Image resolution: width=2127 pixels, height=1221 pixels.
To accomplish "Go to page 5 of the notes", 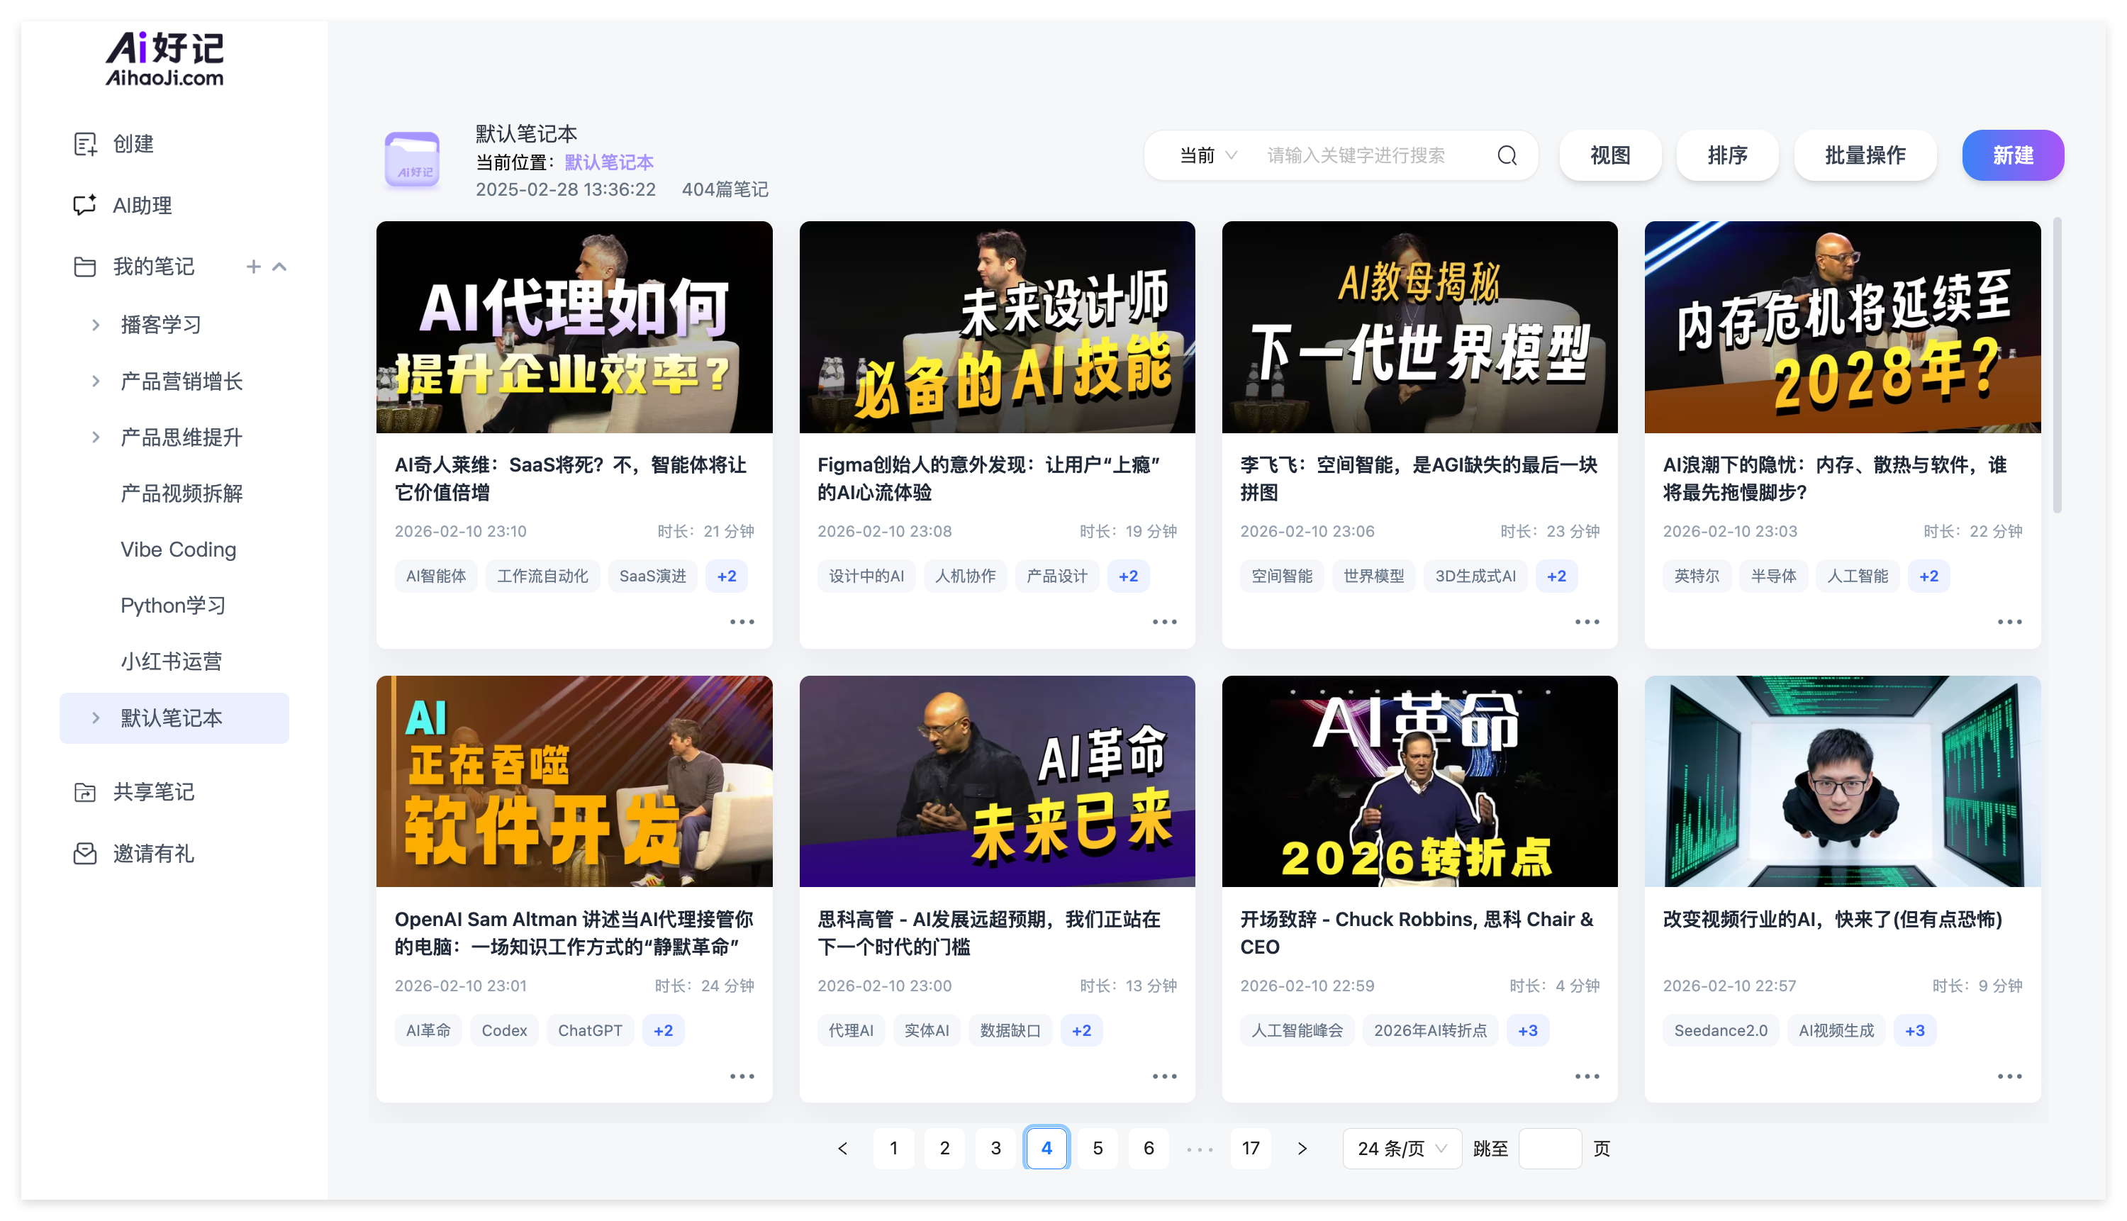I will pyautogui.click(x=1098, y=1148).
